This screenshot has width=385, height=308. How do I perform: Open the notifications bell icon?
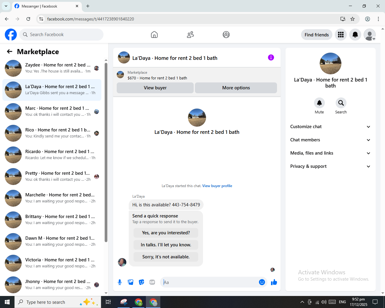click(x=355, y=35)
